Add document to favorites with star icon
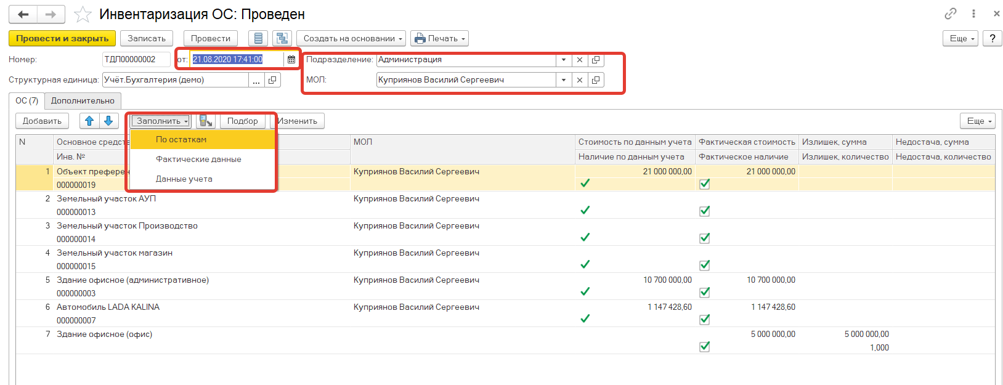1003x385 pixels. coord(83,14)
